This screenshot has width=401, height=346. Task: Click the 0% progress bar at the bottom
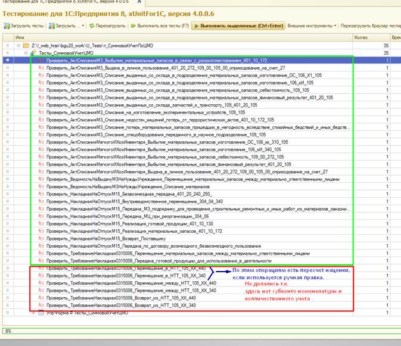(200, 331)
